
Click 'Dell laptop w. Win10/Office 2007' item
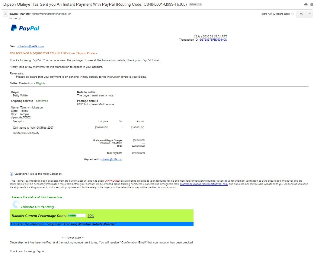click(x=33, y=128)
